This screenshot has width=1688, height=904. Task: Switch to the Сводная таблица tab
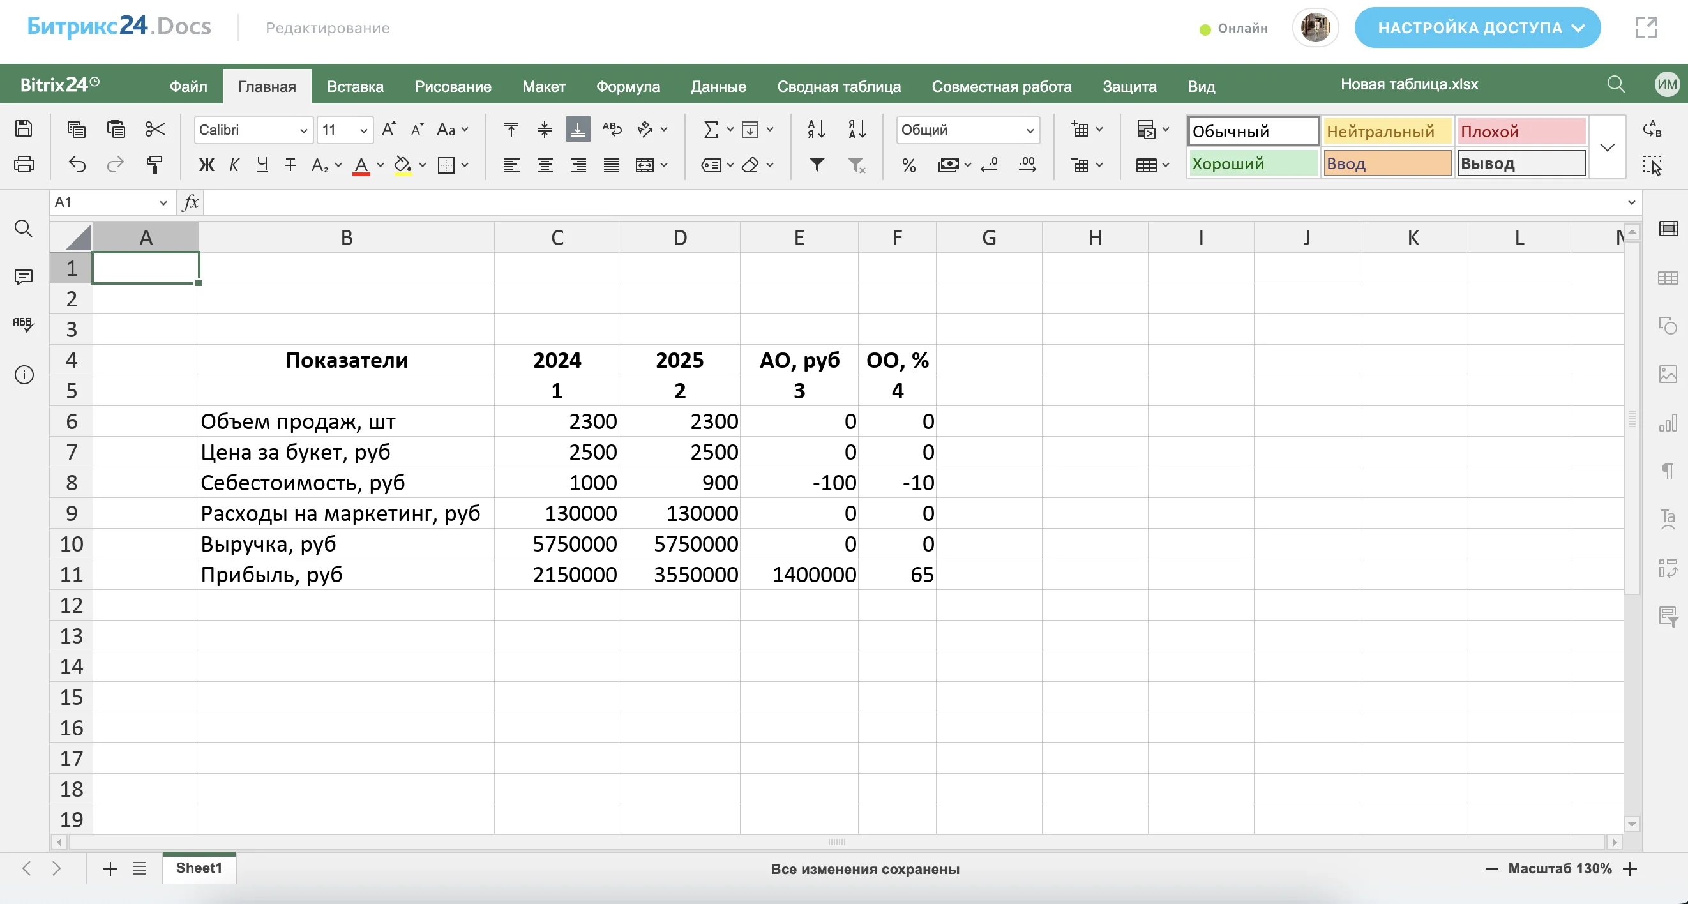[x=839, y=86]
